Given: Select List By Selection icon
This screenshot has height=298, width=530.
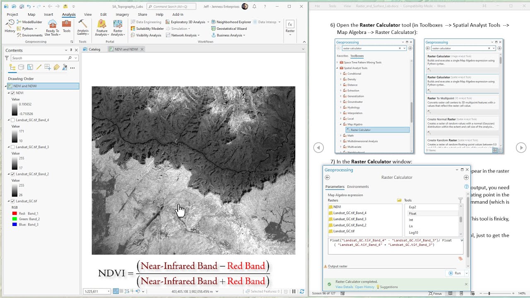Looking at the screenshot, I should click(x=30, y=67).
